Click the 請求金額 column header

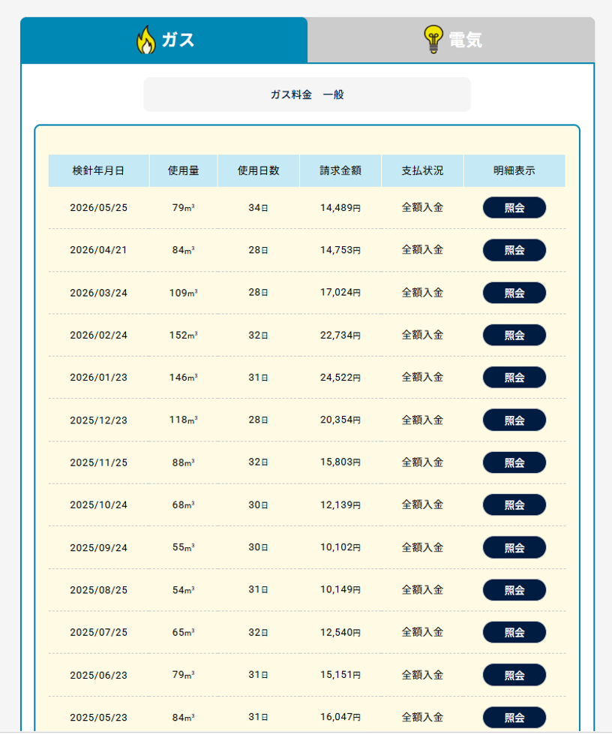point(340,170)
